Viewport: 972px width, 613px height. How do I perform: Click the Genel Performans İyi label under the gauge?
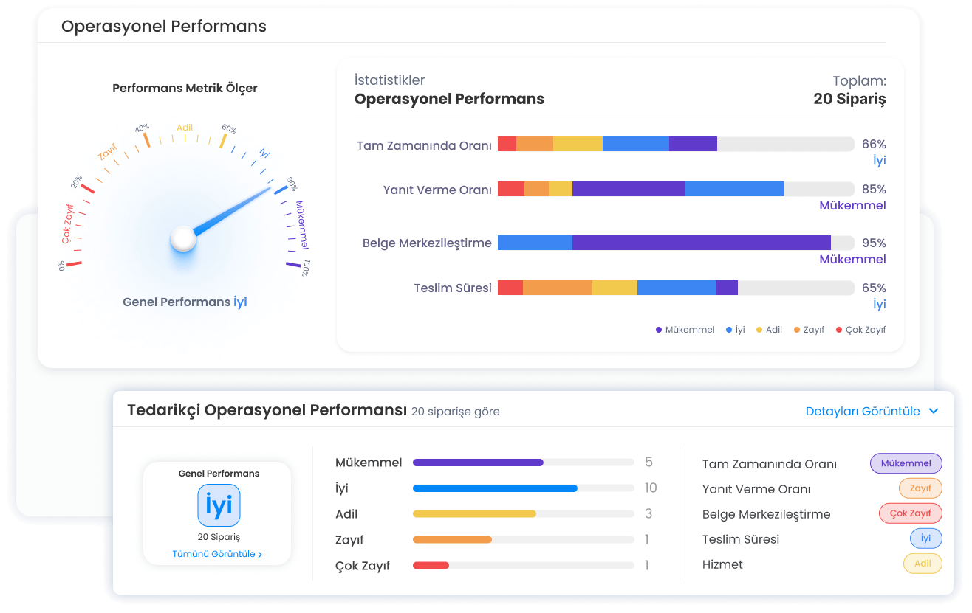click(x=185, y=302)
